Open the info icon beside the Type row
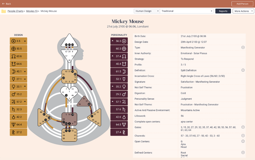This screenshot has width=255, height=160. coord(243,47)
